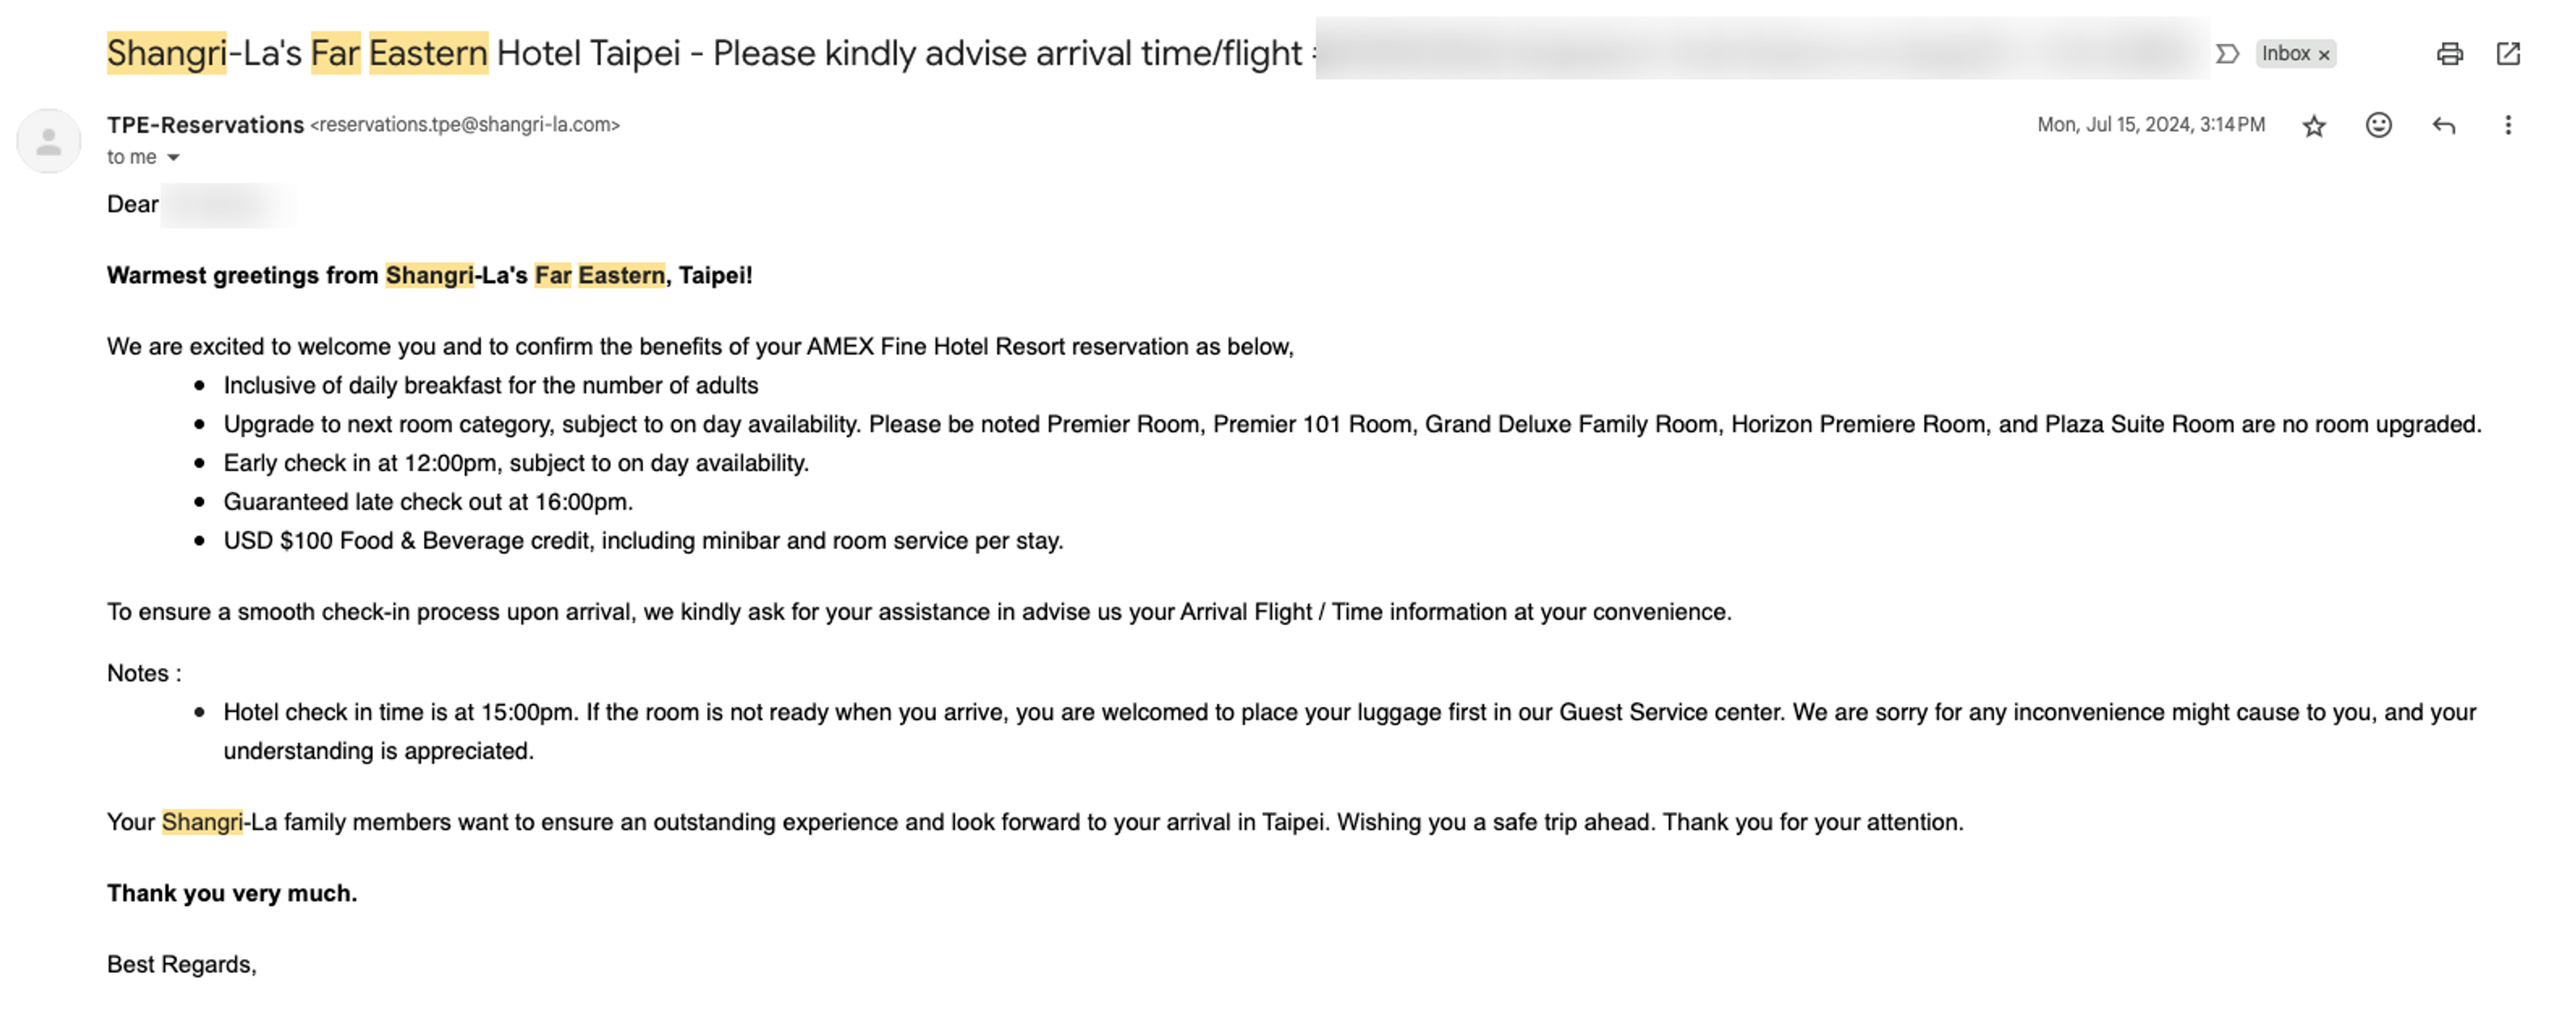Open the three-dot More options menu
The height and width of the screenshot is (1032, 2576).
pos(2507,125)
